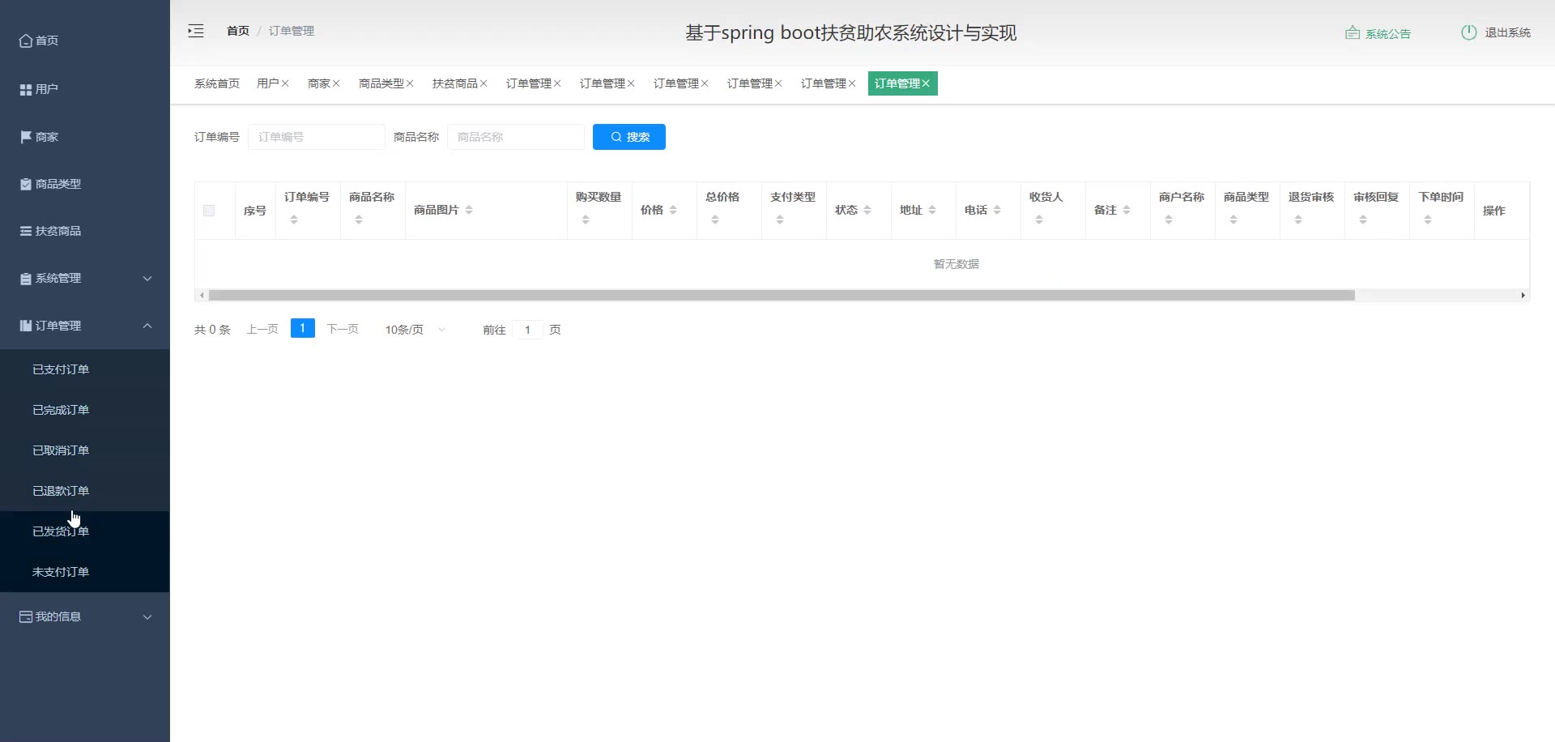Expand the 系统管理 submenu
The image size is (1555, 742).
pyautogui.click(x=85, y=278)
